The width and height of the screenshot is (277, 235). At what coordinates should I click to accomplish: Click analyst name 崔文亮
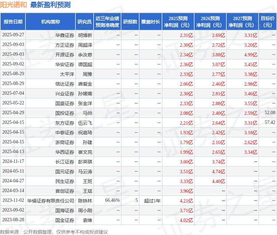point(85,152)
